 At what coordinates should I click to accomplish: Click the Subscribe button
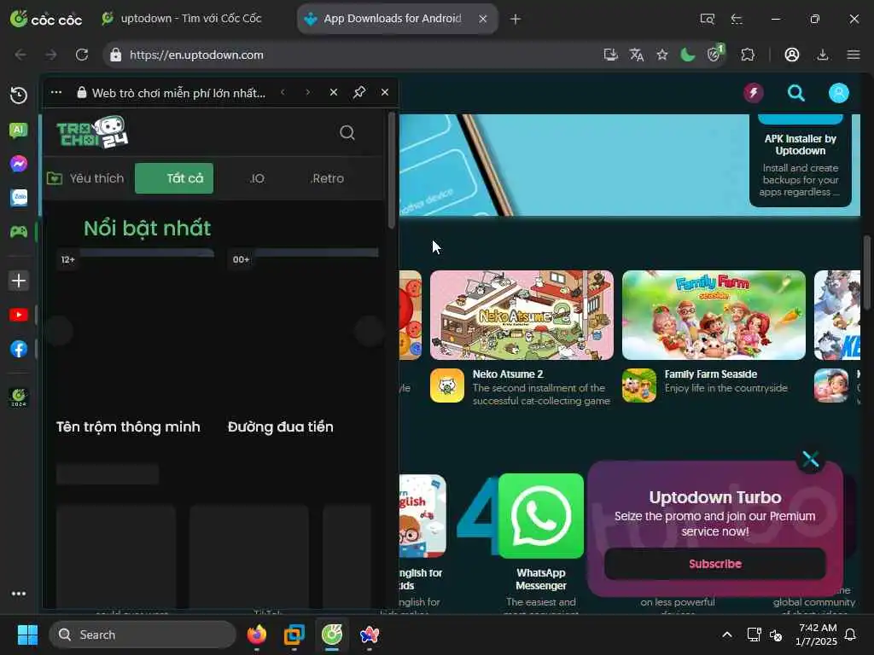click(714, 564)
